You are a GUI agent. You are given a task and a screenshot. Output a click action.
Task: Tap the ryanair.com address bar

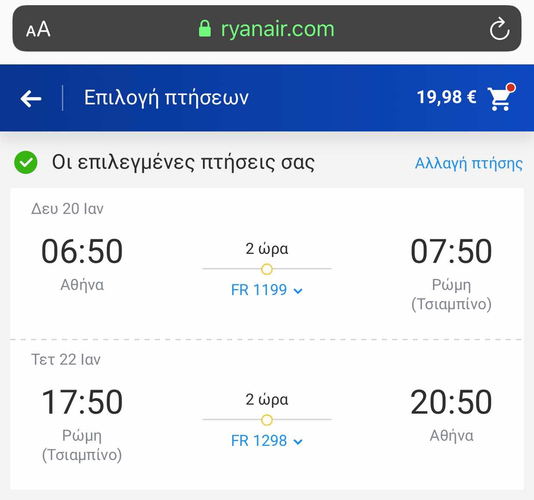coord(267,29)
